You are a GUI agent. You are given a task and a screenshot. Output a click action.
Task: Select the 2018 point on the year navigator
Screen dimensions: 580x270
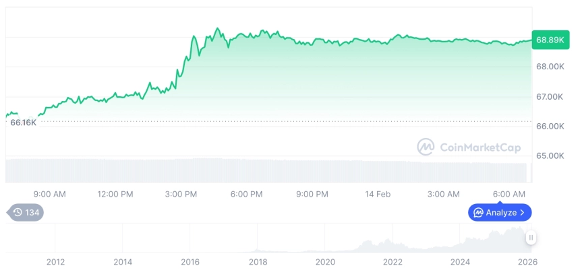258,262
